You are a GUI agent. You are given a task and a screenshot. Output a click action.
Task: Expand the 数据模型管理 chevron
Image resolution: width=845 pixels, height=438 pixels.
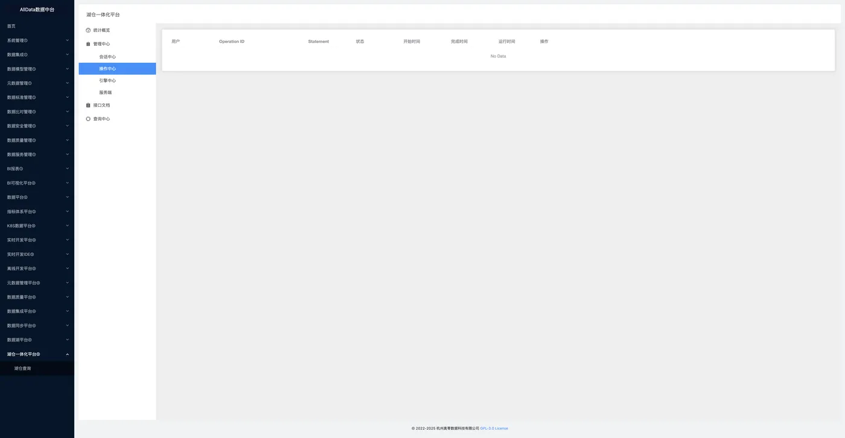(x=67, y=69)
